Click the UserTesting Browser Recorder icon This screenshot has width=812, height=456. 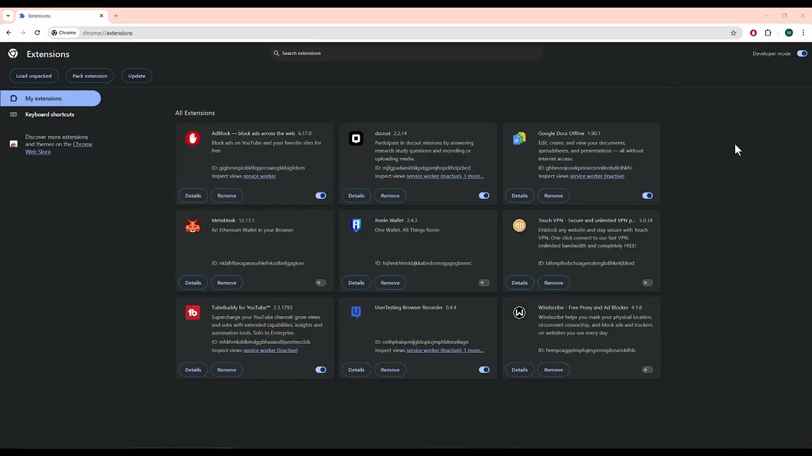click(x=356, y=312)
